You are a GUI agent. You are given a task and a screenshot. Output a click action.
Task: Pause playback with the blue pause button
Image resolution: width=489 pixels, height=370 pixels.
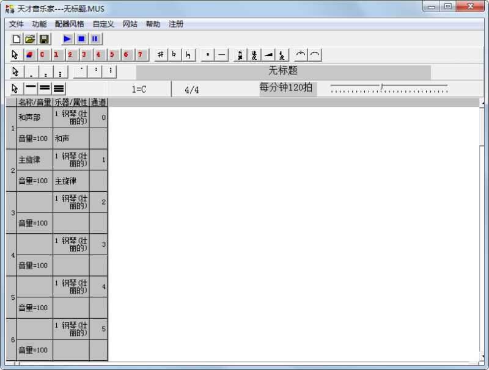click(x=95, y=39)
